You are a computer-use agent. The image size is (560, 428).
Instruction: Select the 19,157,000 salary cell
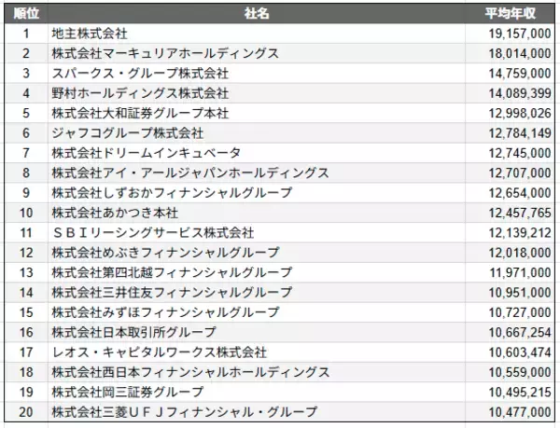pyautogui.click(x=519, y=34)
